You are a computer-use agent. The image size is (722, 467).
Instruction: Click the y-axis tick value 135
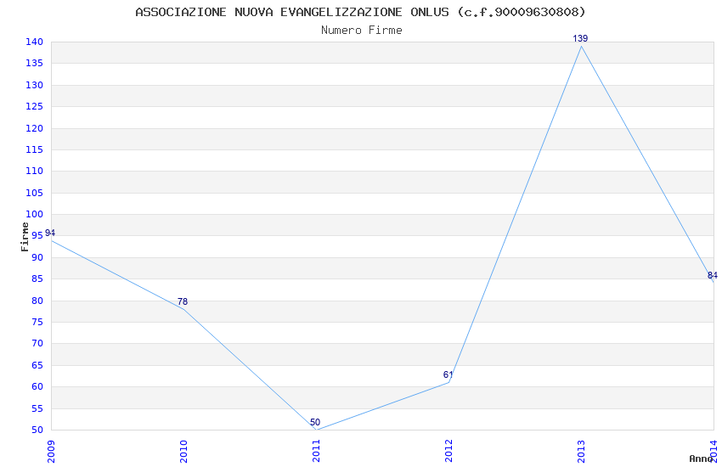pos(35,64)
